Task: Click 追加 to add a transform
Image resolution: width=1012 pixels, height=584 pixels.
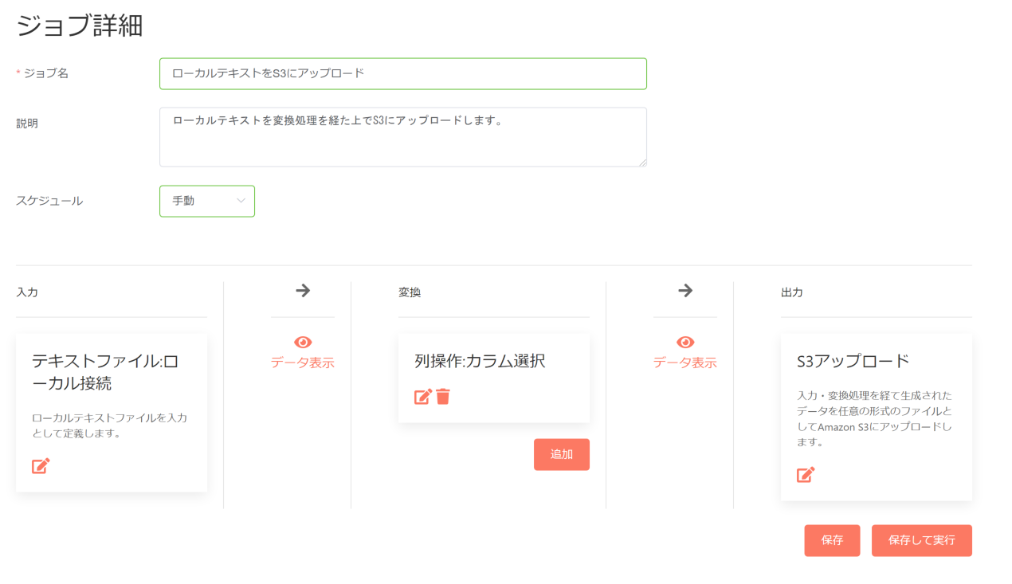Action: click(x=561, y=454)
